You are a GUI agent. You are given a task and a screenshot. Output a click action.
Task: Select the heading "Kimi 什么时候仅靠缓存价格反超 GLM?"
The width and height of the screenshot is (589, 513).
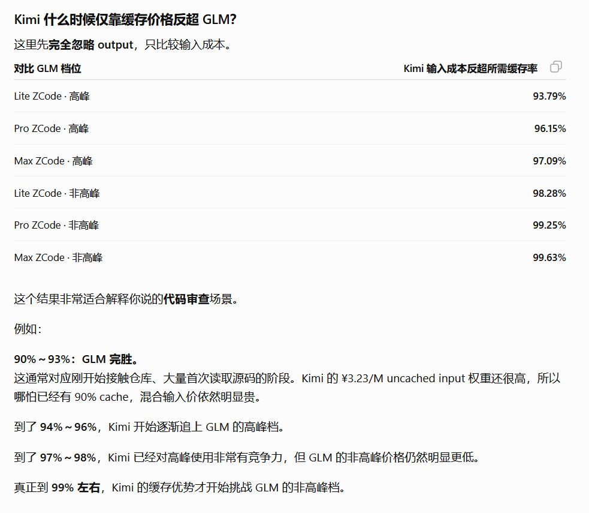click(x=125, y=20)
